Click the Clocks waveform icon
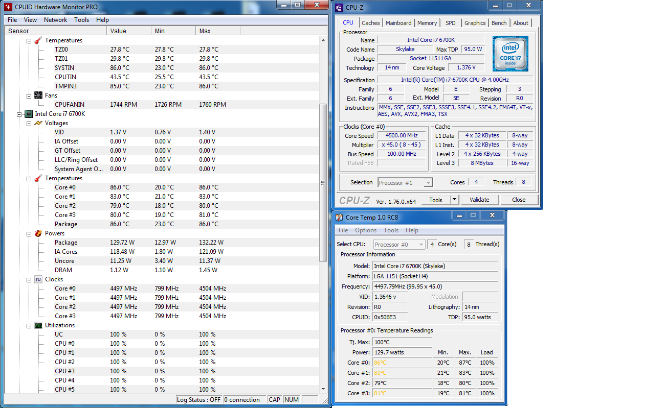The width and height of the screenshot is (666, 408). (38, 279)
